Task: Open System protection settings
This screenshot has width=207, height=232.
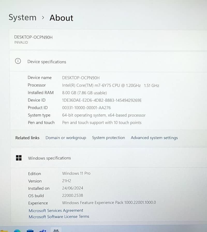Action: coord(108,138)
